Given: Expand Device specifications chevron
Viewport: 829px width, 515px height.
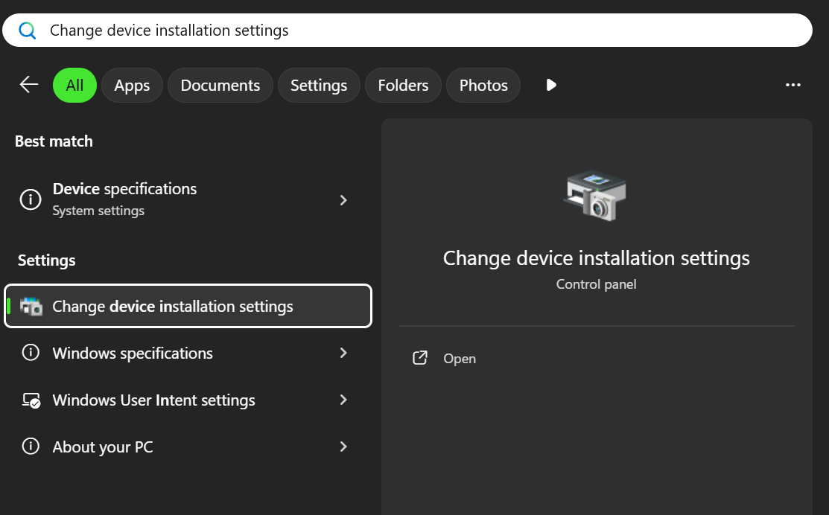Looking at the screenshot, I should tap(343, 200).
